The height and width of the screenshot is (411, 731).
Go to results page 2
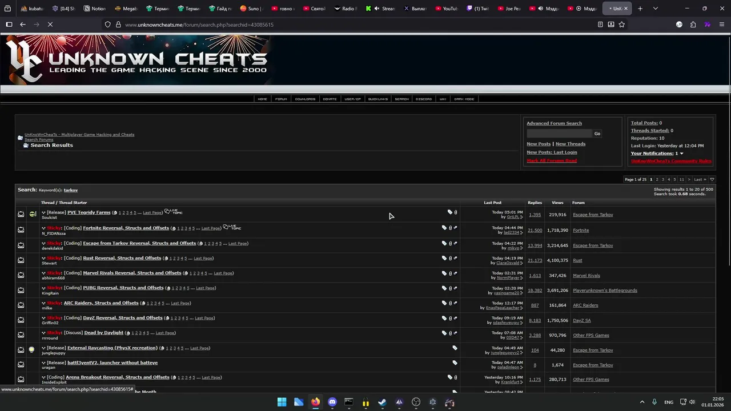[x=657, y=179]
